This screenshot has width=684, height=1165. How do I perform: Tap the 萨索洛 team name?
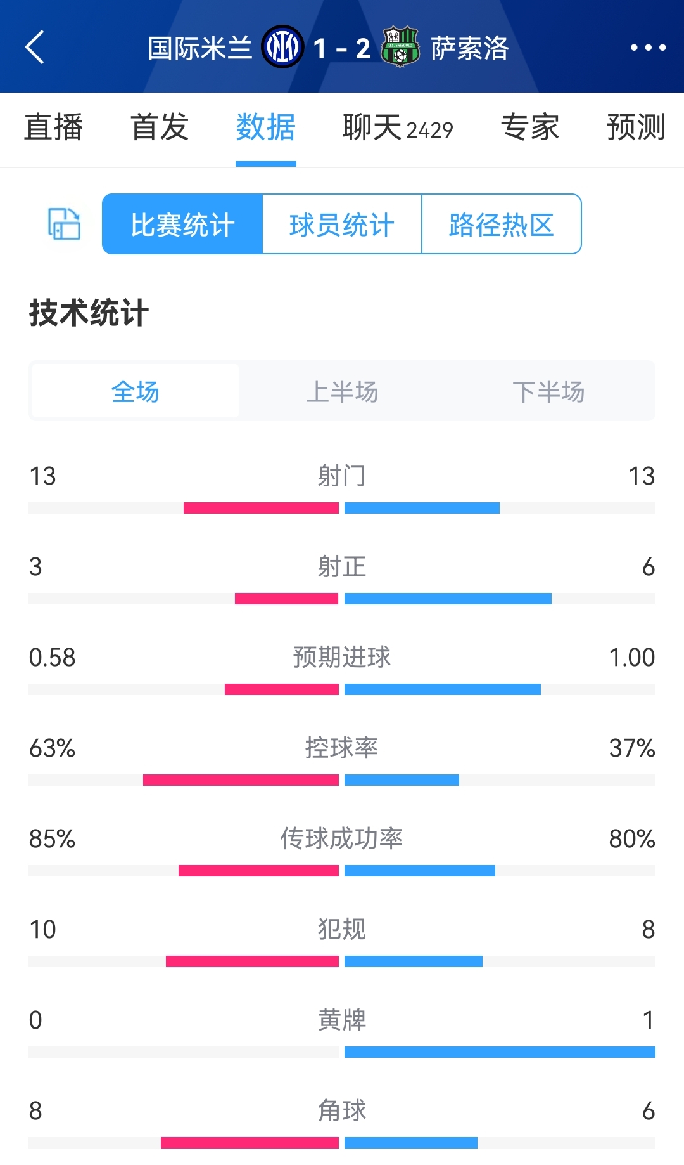pos(470,48)
